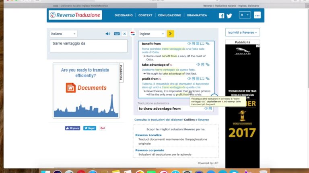Expand the 'Iscriviti a Reverso' dropdown

coord(243,32)
